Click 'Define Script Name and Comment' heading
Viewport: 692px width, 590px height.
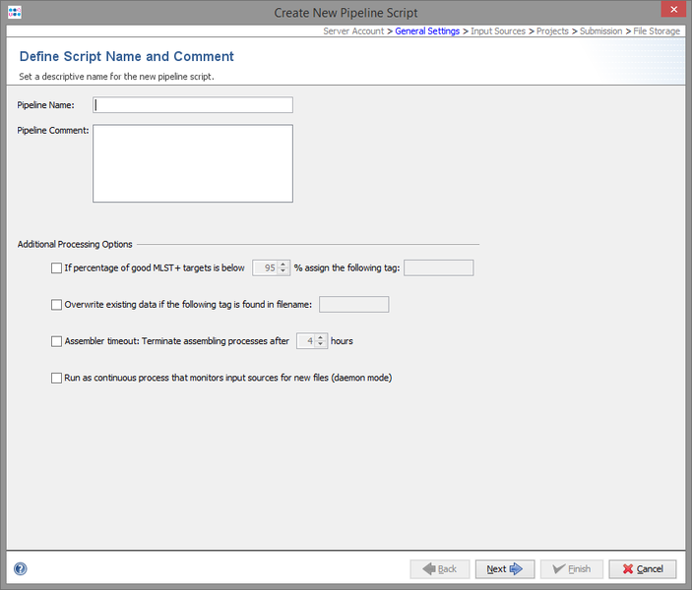pyautogui.click(x=127, y=56)
